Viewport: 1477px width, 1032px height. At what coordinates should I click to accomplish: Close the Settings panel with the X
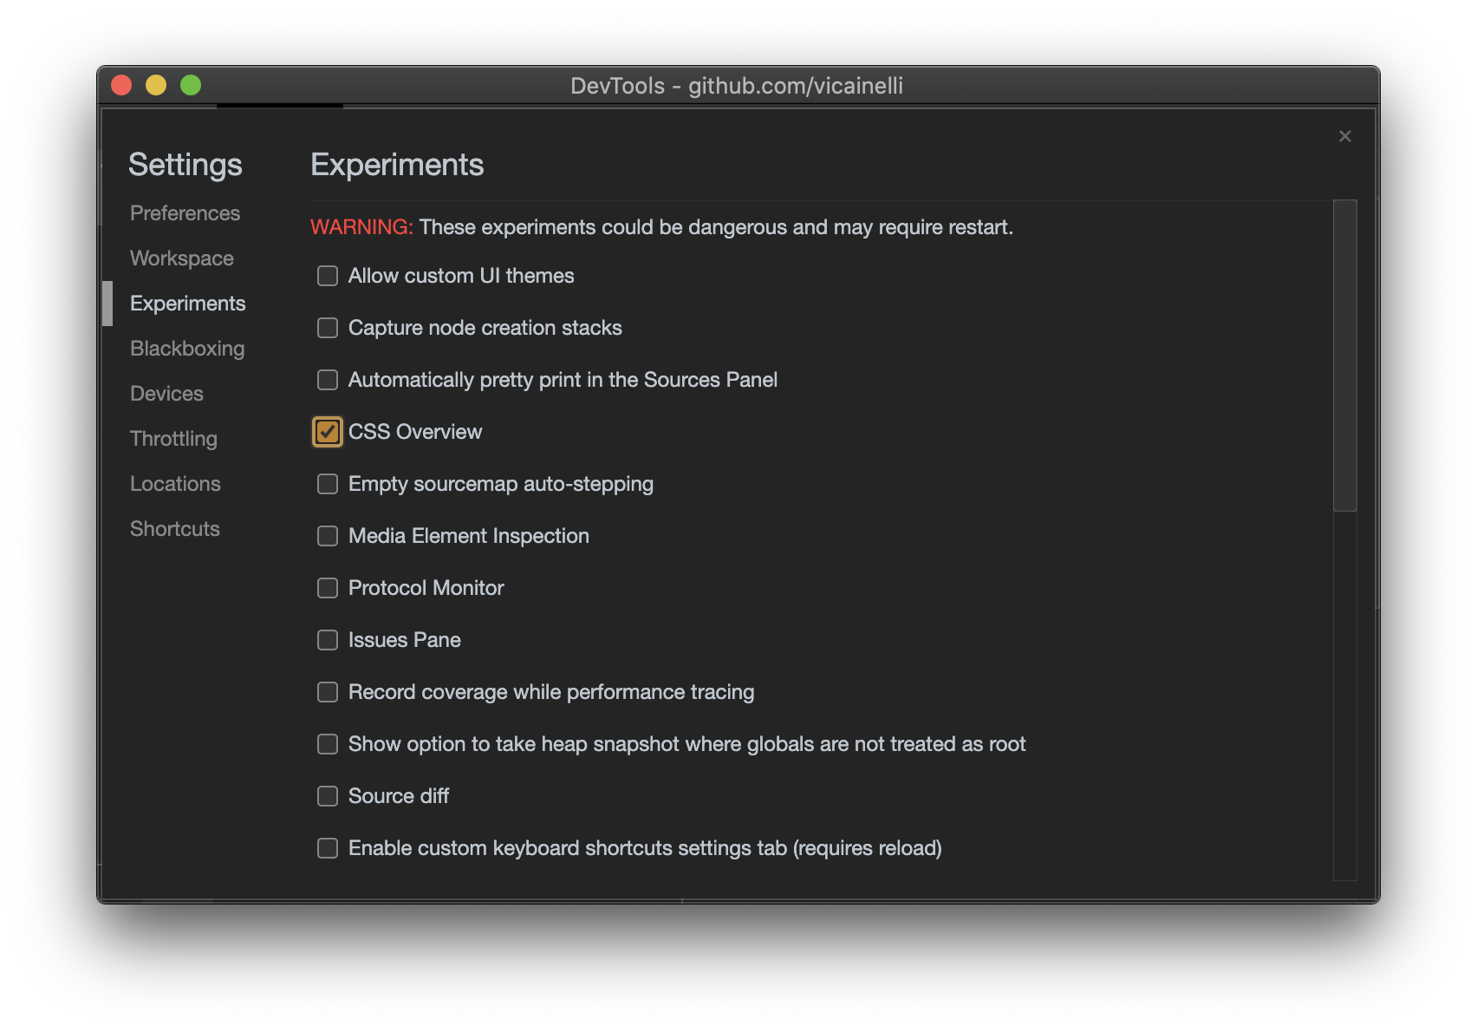(x=1344, y=136)
